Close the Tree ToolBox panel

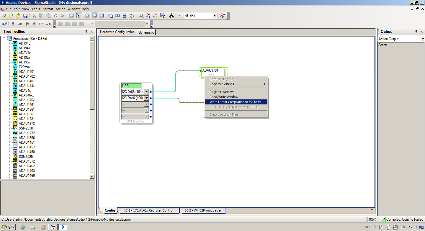[x=92, y=32]
